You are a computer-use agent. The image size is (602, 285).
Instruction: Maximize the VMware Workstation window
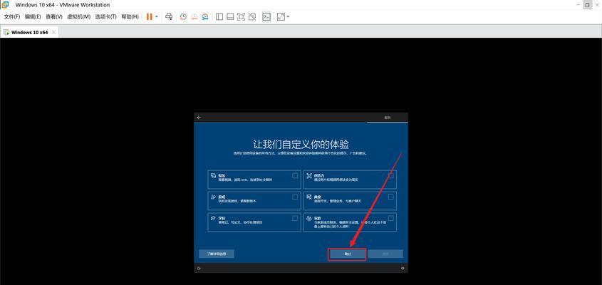588,4
